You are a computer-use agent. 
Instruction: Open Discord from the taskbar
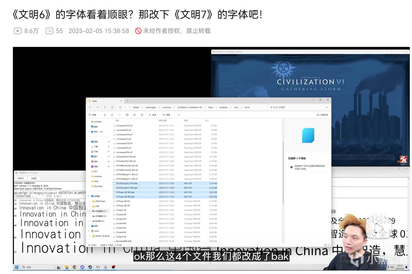click(83, 267)
